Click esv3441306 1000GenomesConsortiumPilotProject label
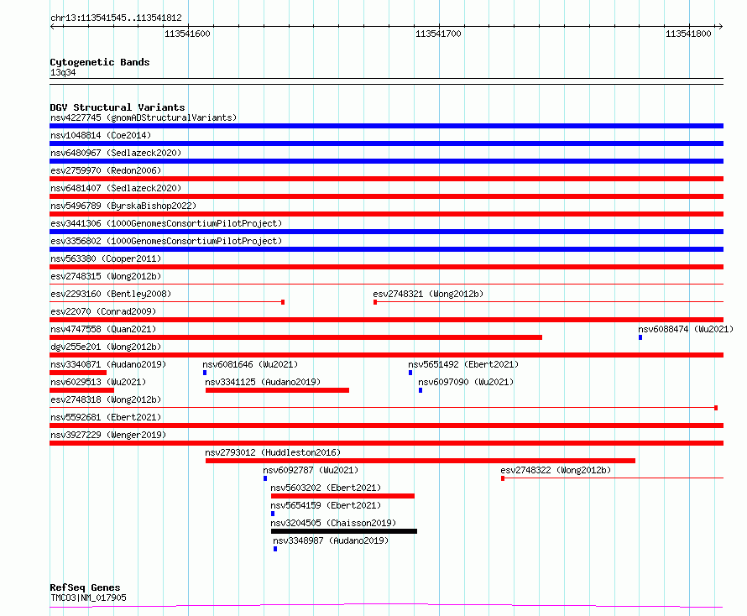The width and height of the screenshot is (747, 616). tap(166, 223)
